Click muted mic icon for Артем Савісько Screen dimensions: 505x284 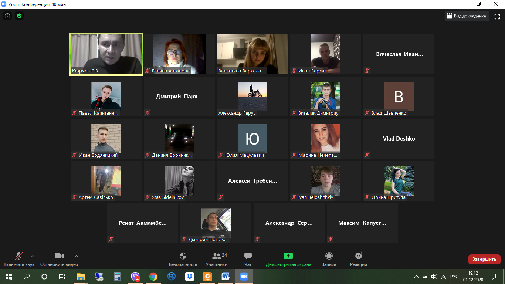[x=75, y=197]
